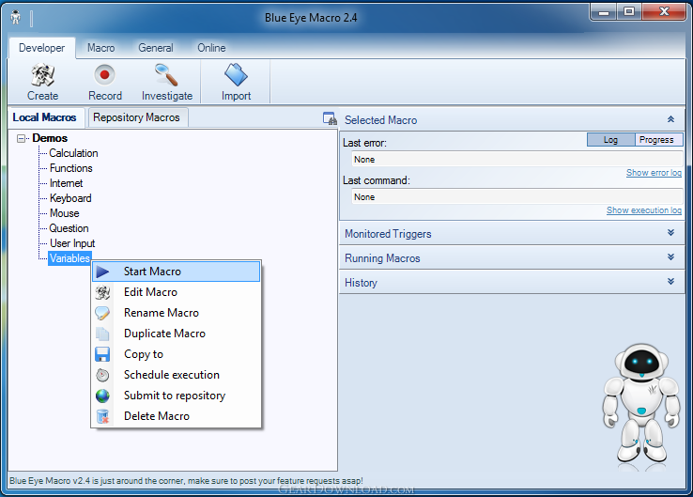Select the Question demo macro
693x497 pixels.
point(69,228)
